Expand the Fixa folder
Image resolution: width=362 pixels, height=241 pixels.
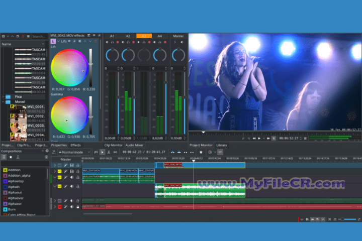[3, 96]
